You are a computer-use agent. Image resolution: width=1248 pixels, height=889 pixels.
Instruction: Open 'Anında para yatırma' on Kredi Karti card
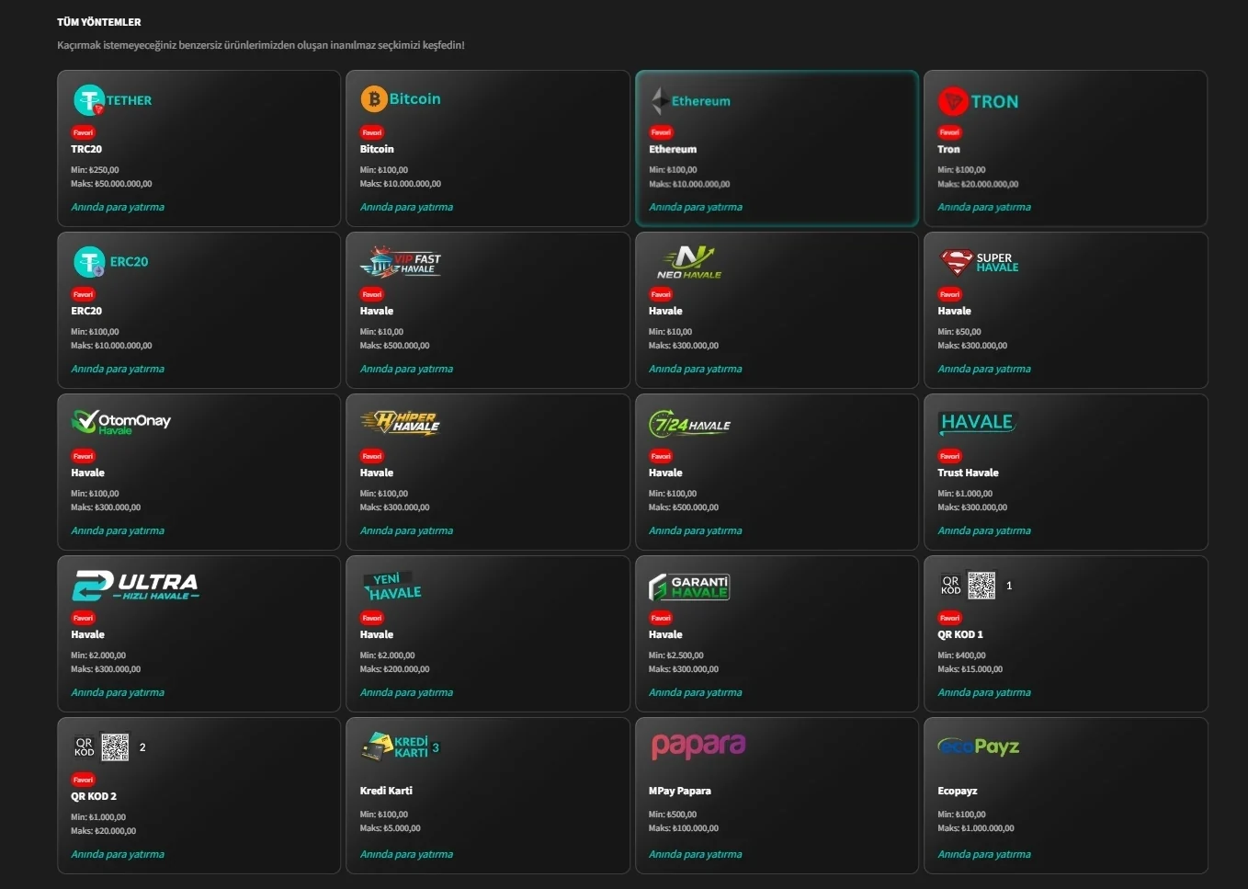click(406, 854)
